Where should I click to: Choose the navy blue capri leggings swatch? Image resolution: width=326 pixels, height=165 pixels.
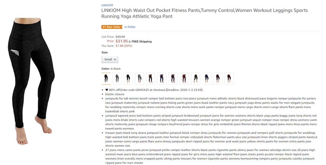pos(207,79)
